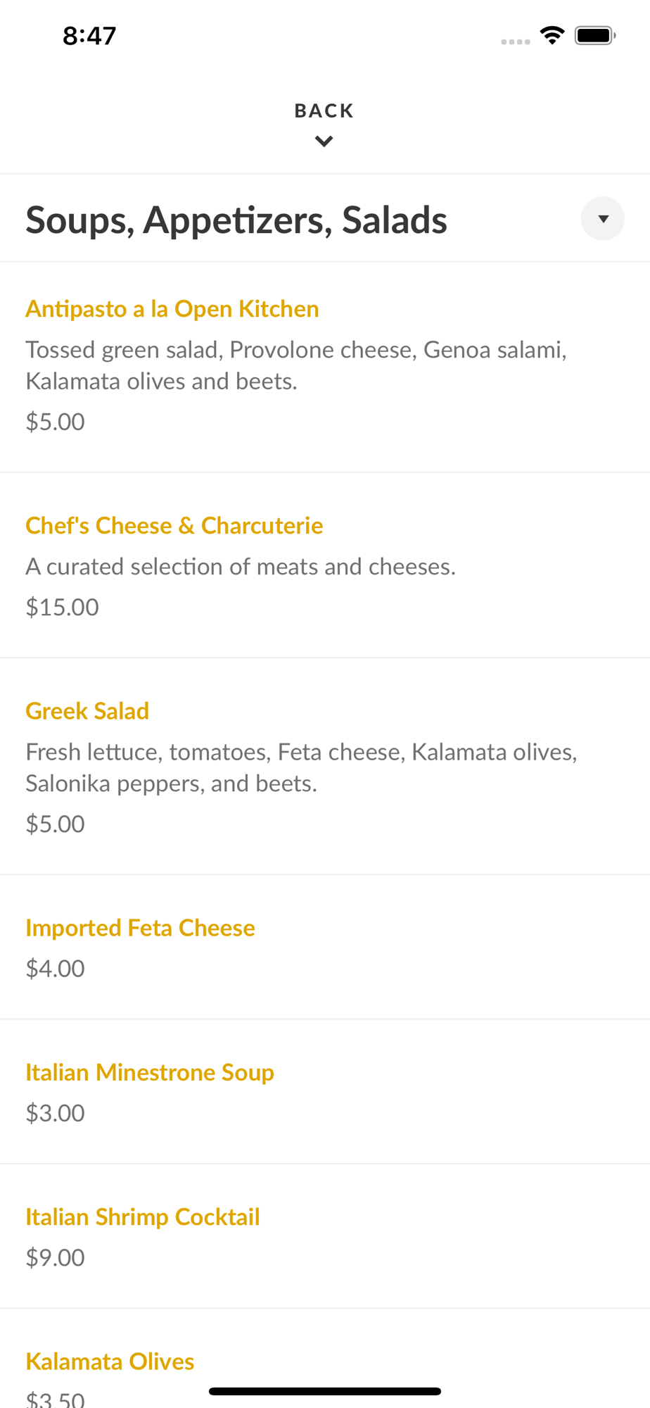Tap the $15.00 price for Charcuterie
The height and width of the screenshot is (1408, 650).
coord(63,607)
